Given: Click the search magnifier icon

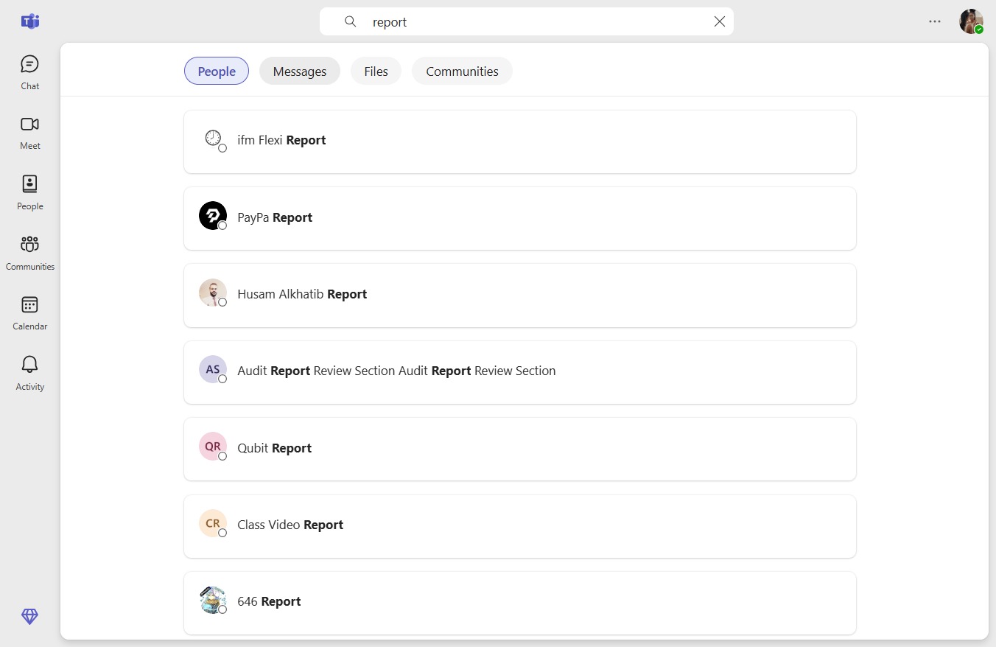Looking at the screenshot, I should pyautogui.click(x=351, y=21).
